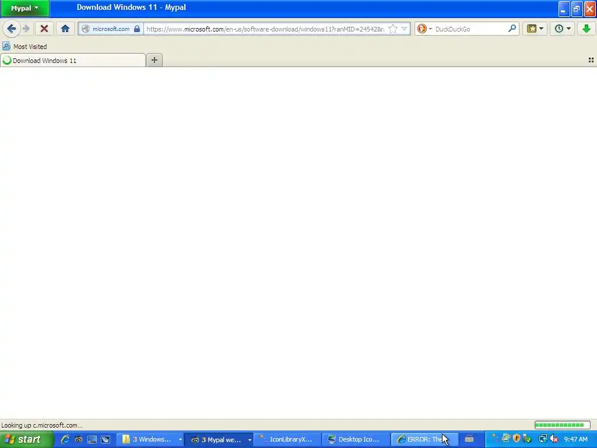Image resolution: width=597 pixels, height=448 pixels.
Task: Open the history clock dropdown
Action: (563, 29)
